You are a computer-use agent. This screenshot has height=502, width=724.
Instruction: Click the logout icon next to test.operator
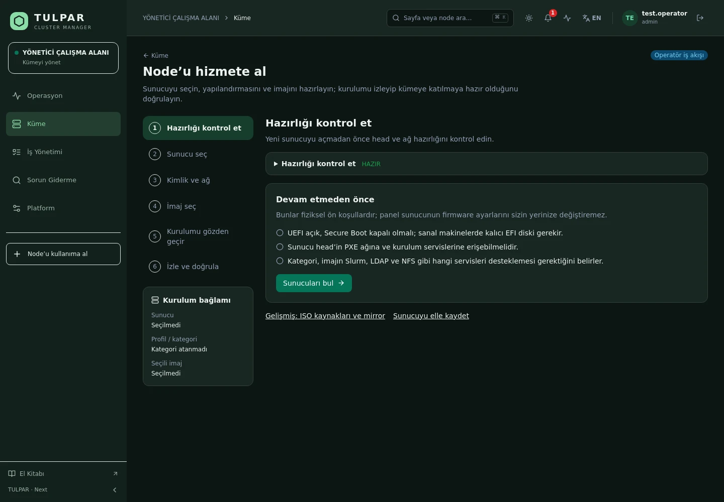pyautogui.click(x=700, y=18)
